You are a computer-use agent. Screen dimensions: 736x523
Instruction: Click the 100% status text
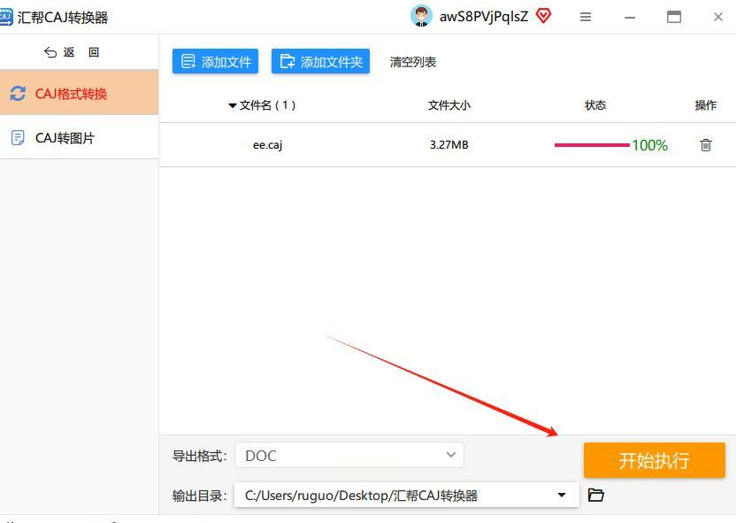(649, 145)
